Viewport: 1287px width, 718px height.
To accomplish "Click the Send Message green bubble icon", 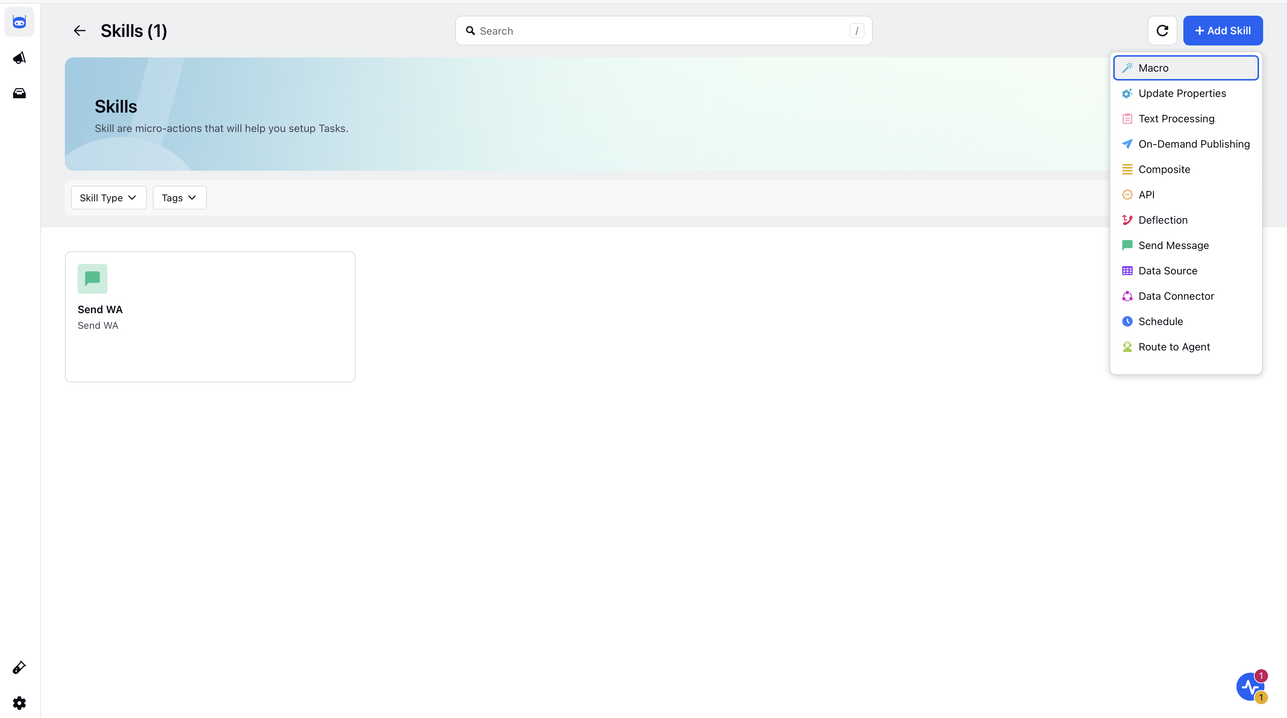I will click(1127, 245).
